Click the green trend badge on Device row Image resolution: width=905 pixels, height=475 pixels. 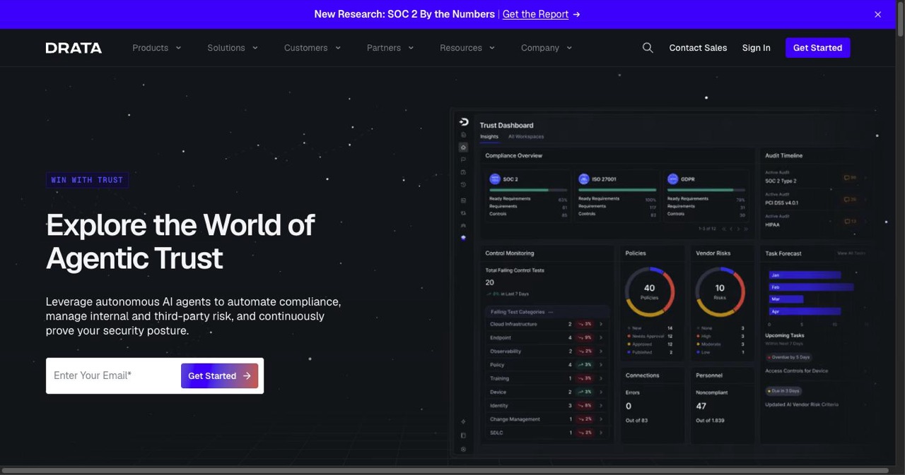(584, 392)
